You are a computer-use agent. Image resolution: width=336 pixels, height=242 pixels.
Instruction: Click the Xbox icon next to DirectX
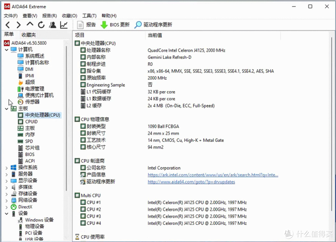point(14,207)
